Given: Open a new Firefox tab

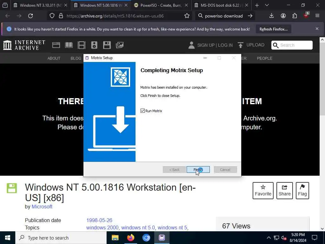Looking at the screenshot, I should pos(257,5).
